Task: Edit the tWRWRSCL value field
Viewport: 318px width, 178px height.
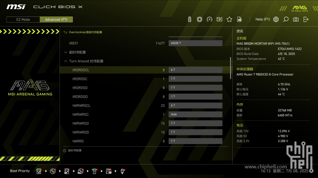Action: click(195, 105)
